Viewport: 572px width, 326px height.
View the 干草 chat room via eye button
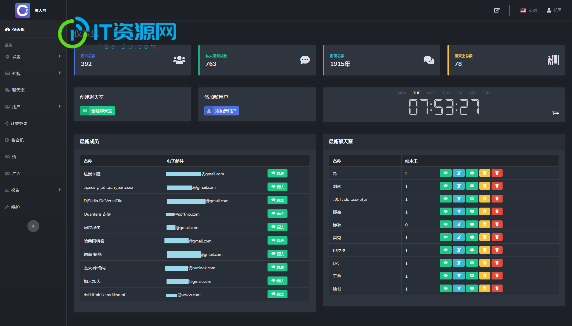[x=446, y=276]
